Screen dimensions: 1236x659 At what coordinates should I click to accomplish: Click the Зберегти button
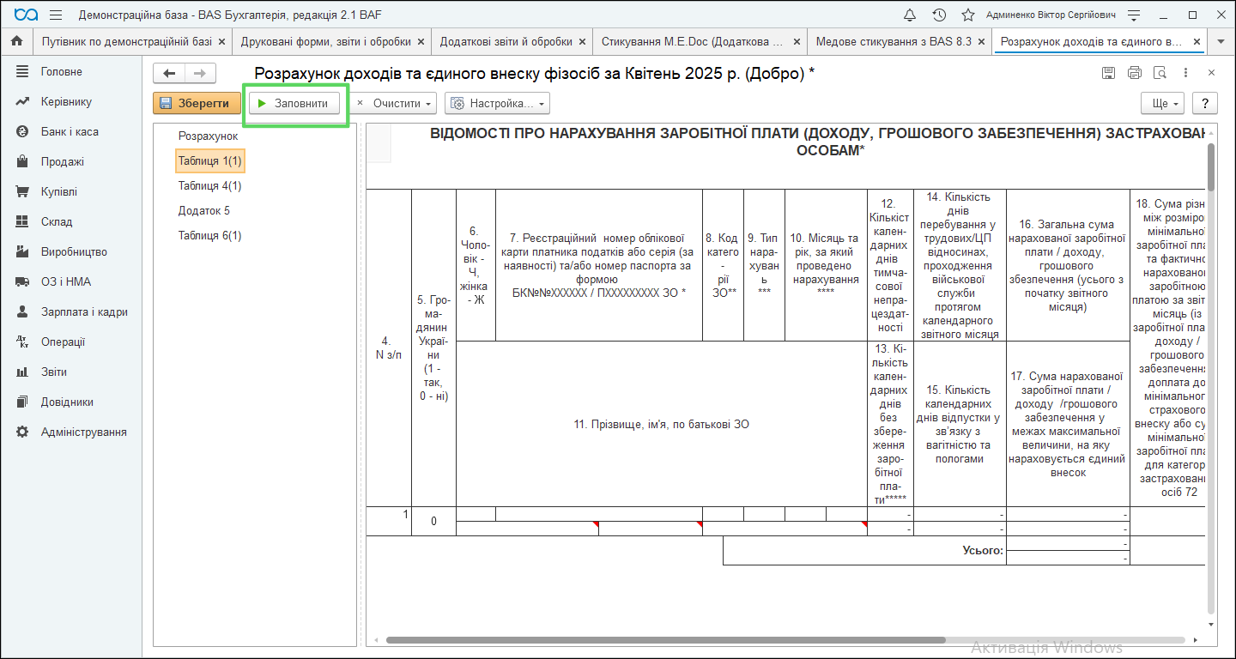coord(197,103)
